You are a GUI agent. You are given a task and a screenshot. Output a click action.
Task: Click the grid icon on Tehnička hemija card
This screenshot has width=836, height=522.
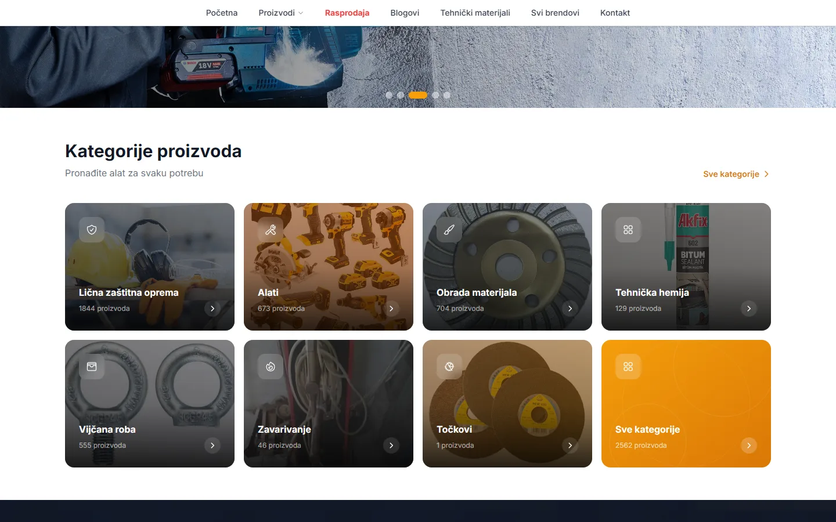pyautogui.click(x=628, y=230)
